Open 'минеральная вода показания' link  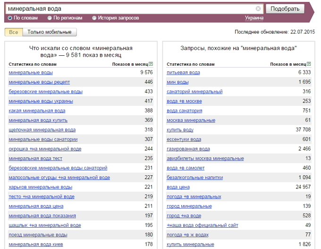point(42,216)
